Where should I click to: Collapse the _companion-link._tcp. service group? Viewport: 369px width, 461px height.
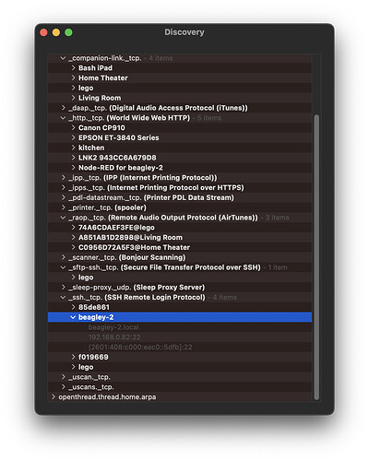point(63,58)
